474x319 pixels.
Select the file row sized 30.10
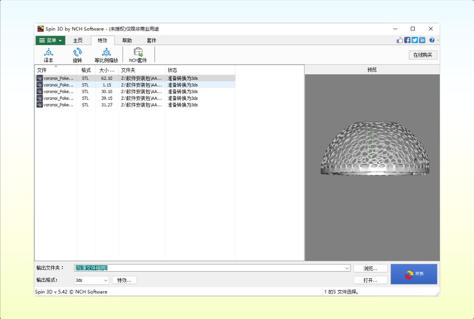point(135,92)
